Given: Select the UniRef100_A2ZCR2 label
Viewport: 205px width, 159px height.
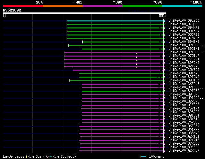Looking at the screenshot, I should coord(184,105).
